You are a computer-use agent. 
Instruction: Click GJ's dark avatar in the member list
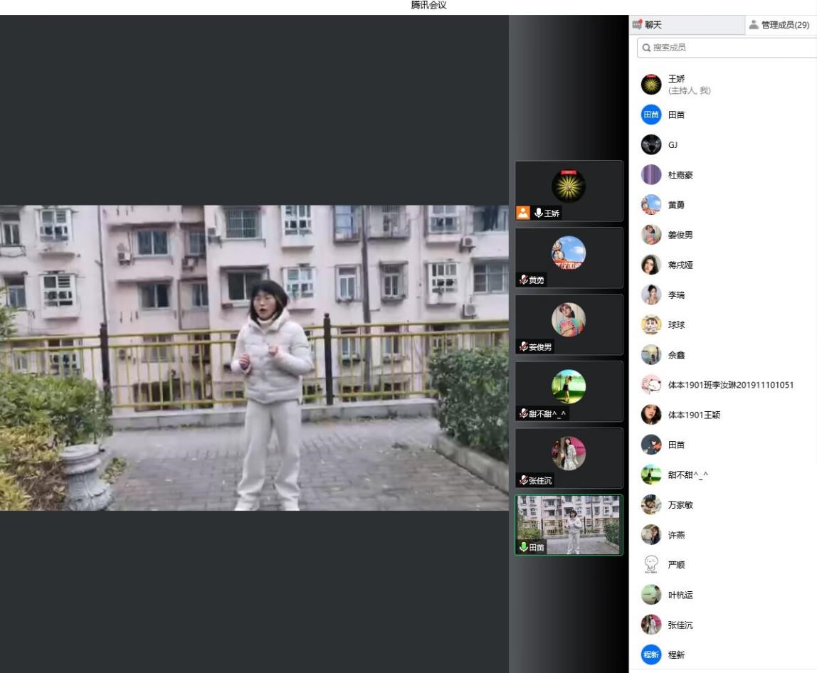[x=650, y=145]
